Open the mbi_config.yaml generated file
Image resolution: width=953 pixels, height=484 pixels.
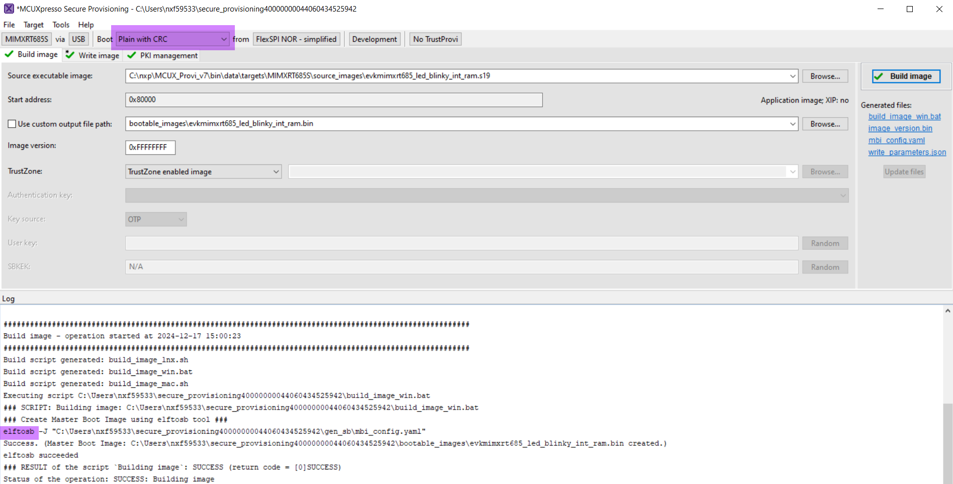[x=896, y=140]
